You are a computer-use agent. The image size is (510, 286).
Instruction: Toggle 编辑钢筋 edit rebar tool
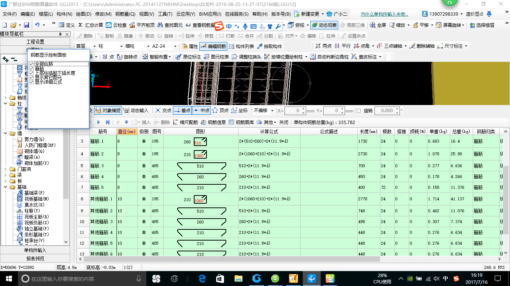point(214,47)
